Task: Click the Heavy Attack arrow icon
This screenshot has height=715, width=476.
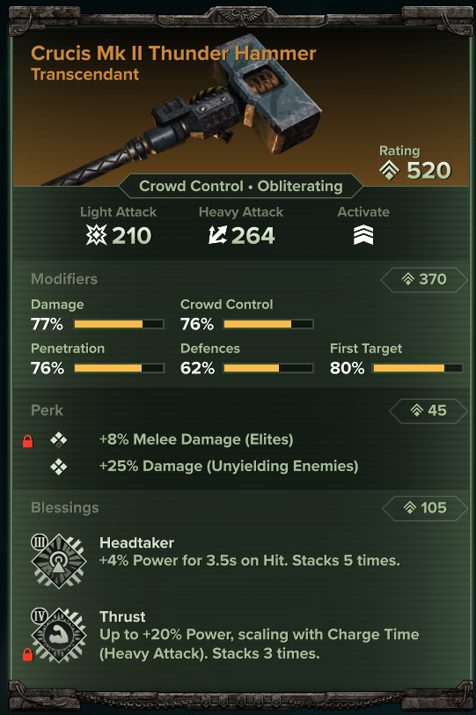Action: [x=217, y=235]
